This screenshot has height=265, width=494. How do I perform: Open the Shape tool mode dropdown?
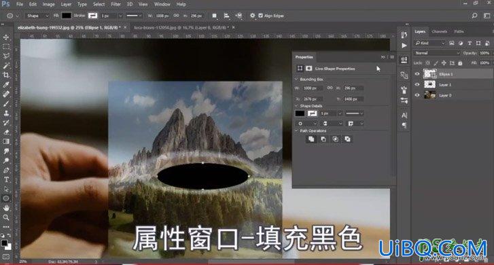[37, 16]
